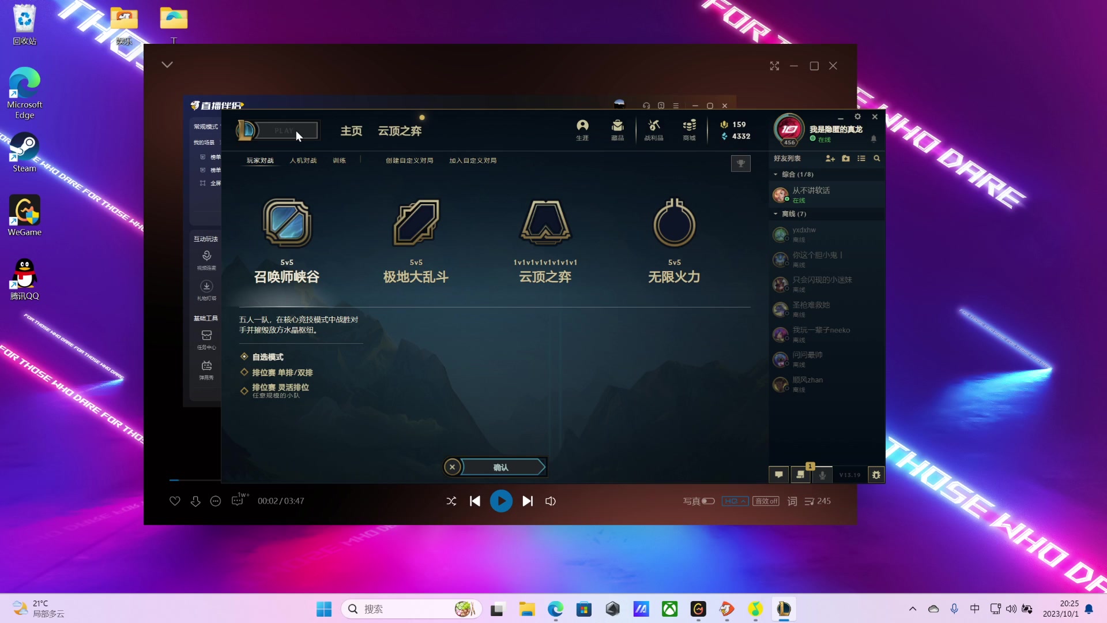
Task: Open the 生涯 (Career) profile section
Action: point(582,129)
